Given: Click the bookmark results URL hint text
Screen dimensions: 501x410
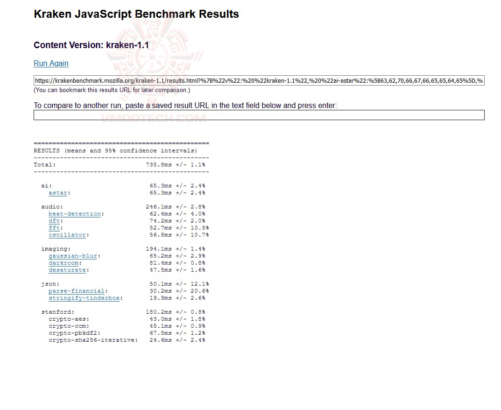Looking at the screenshot, I should (x=112, y=90).
